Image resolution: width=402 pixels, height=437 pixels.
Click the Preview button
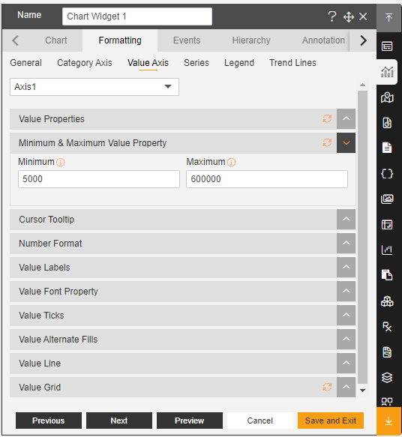pyautogui.click(x=190, y=421)
